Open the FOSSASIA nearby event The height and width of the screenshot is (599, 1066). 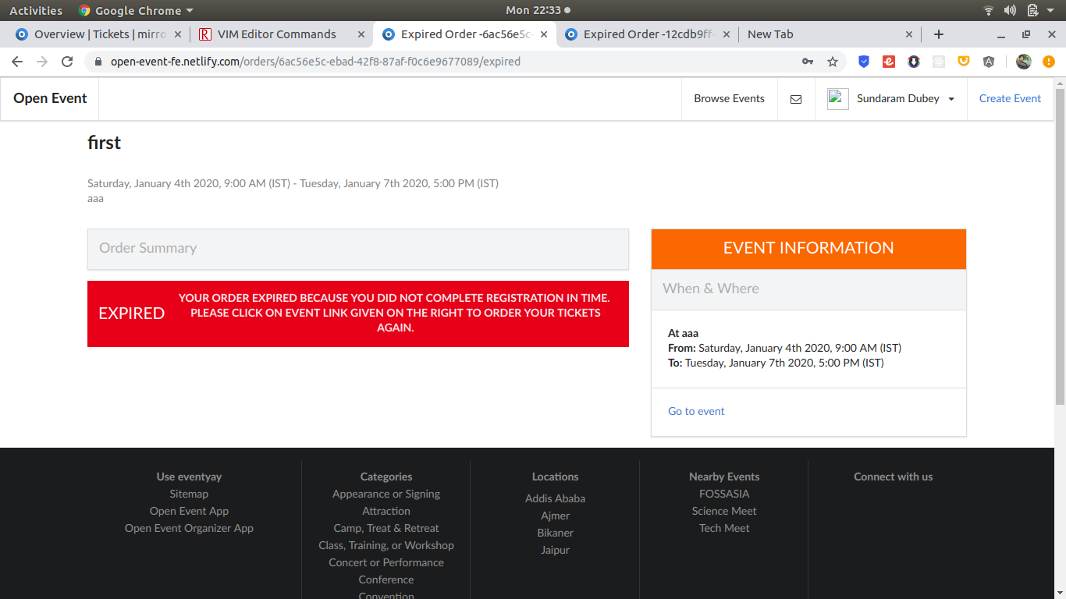click(724, 494)
